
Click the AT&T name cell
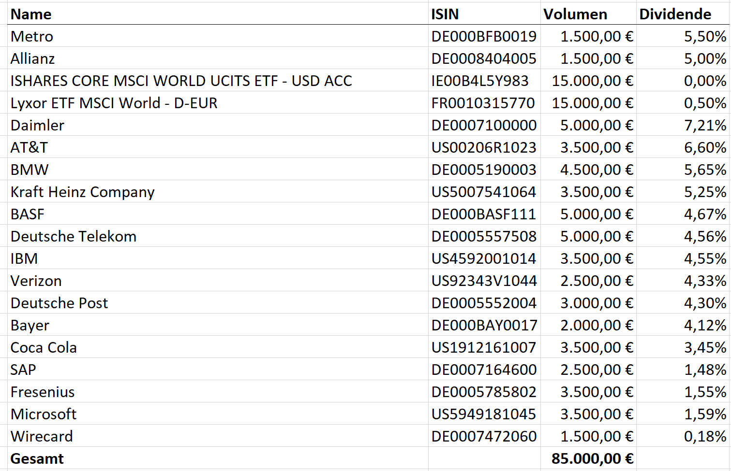(29, 147)
